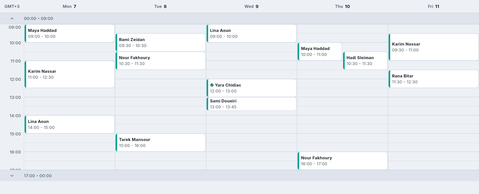Open Lina Aoun's Monday 14:00 event
Image resolution: width=479 pixels, height=194 pixels.
[70, 124]
